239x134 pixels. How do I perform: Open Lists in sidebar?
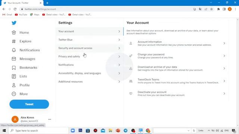pos(19,76)
